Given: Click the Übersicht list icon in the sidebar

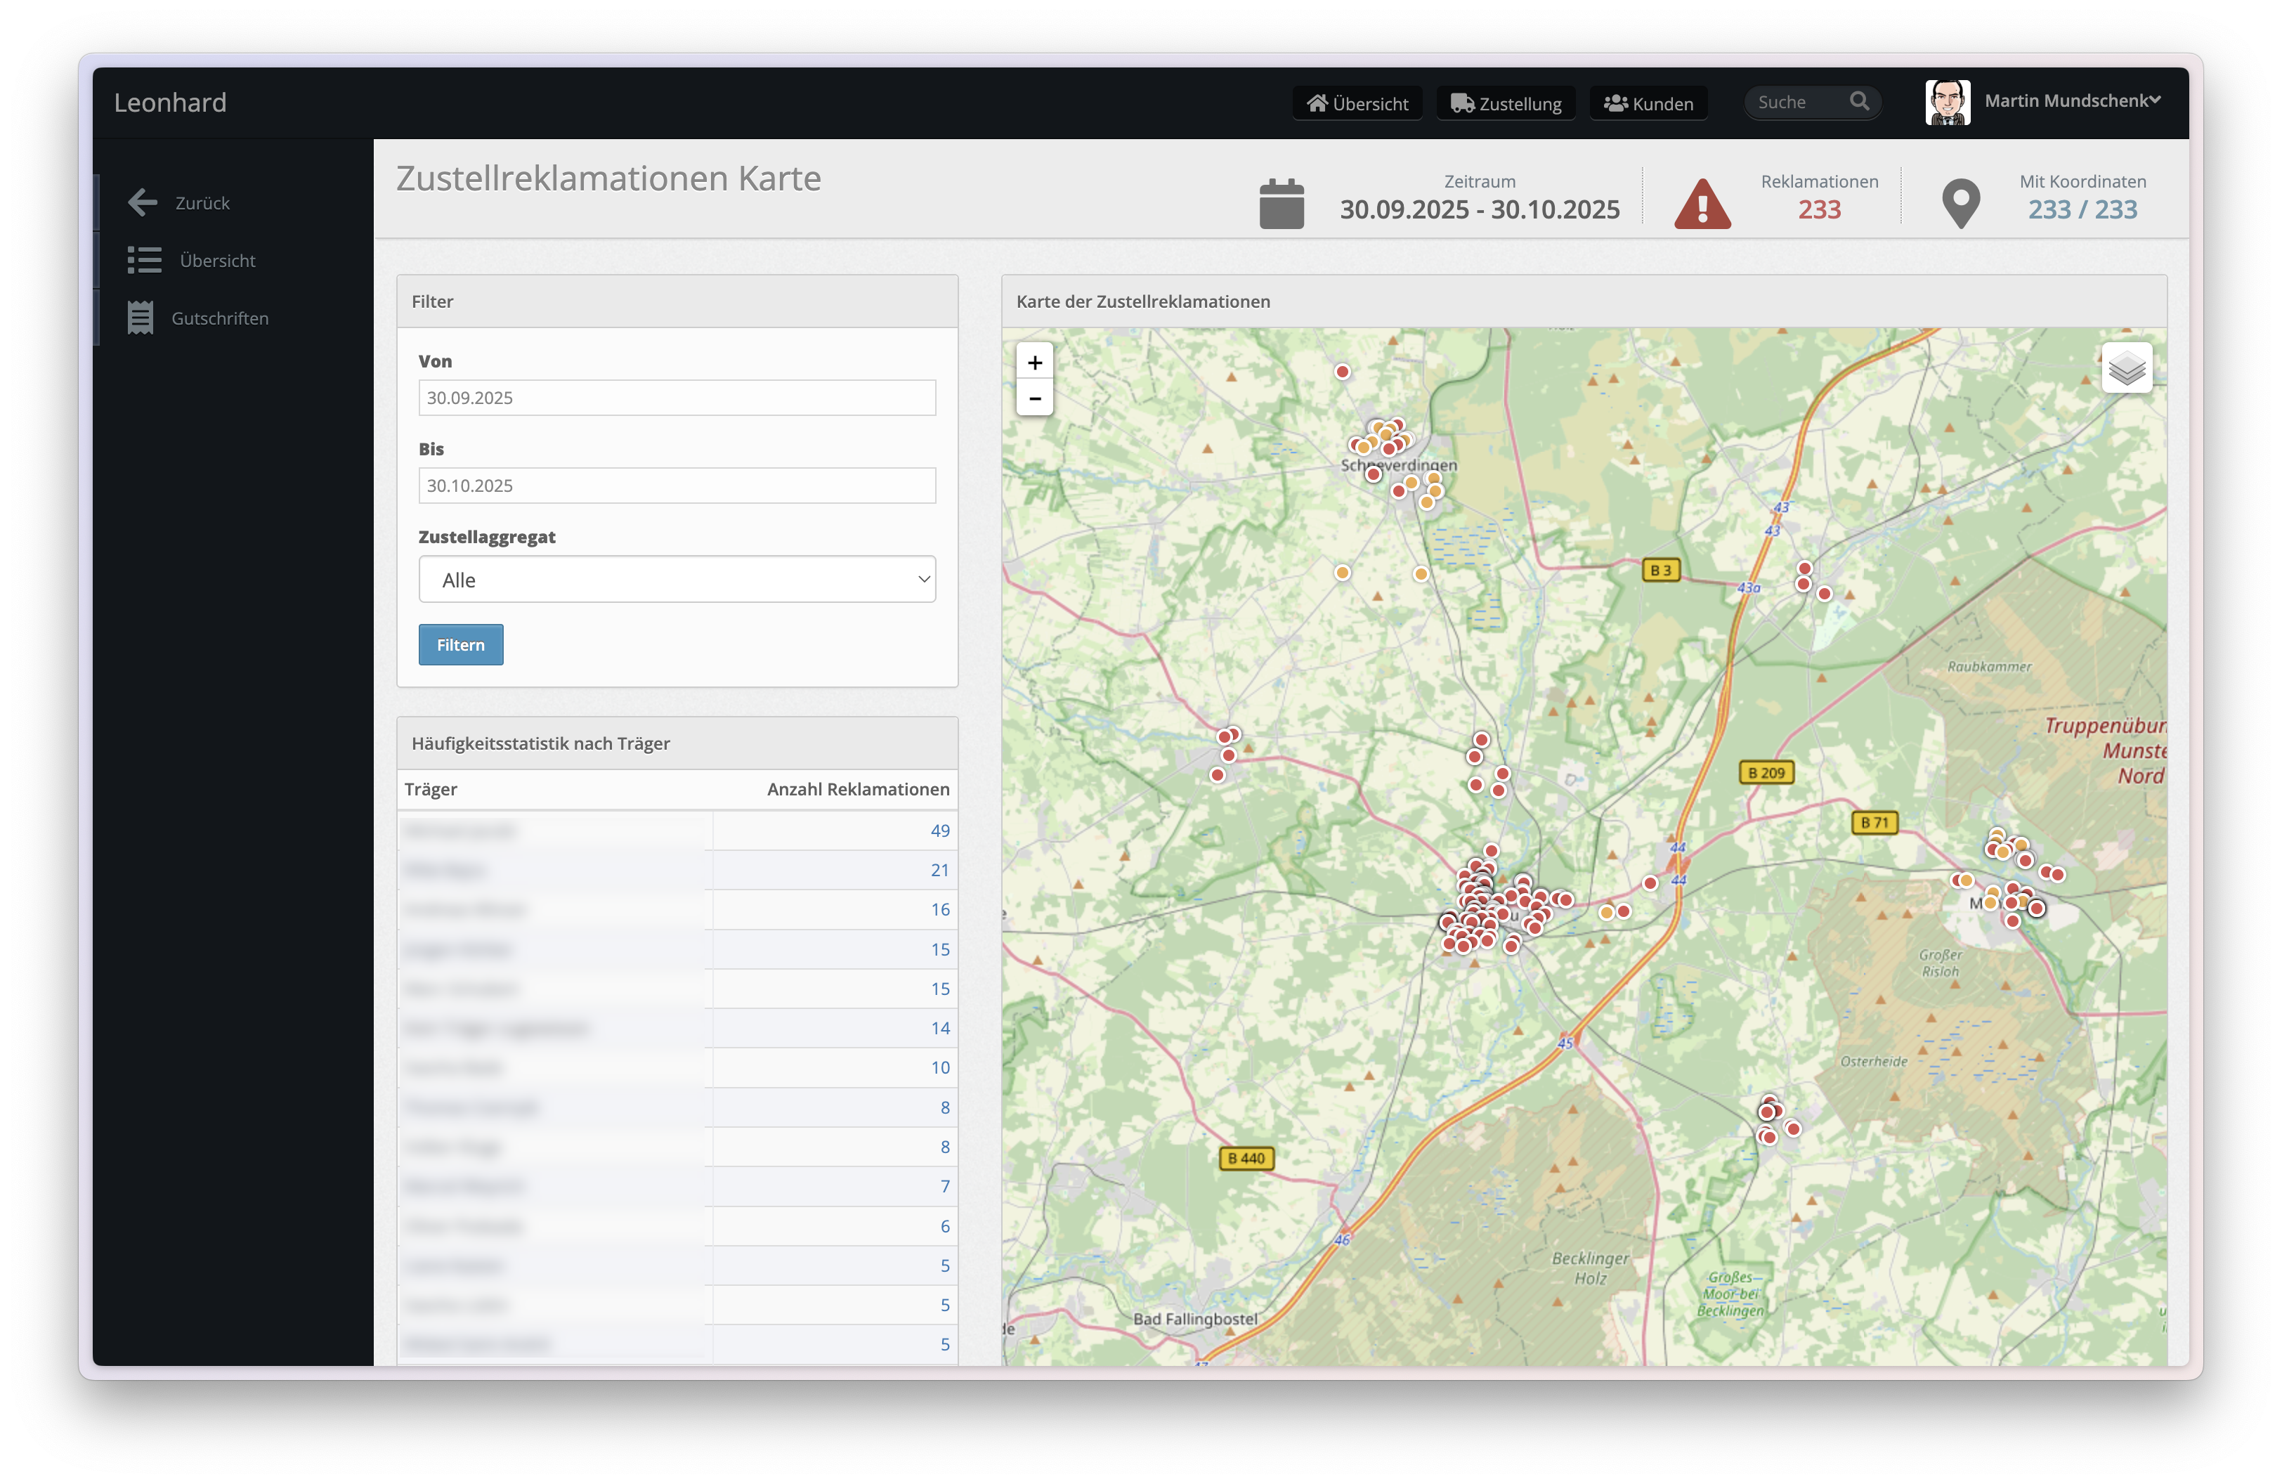Looking at the screenshot, I should click(x=145, y=260).
